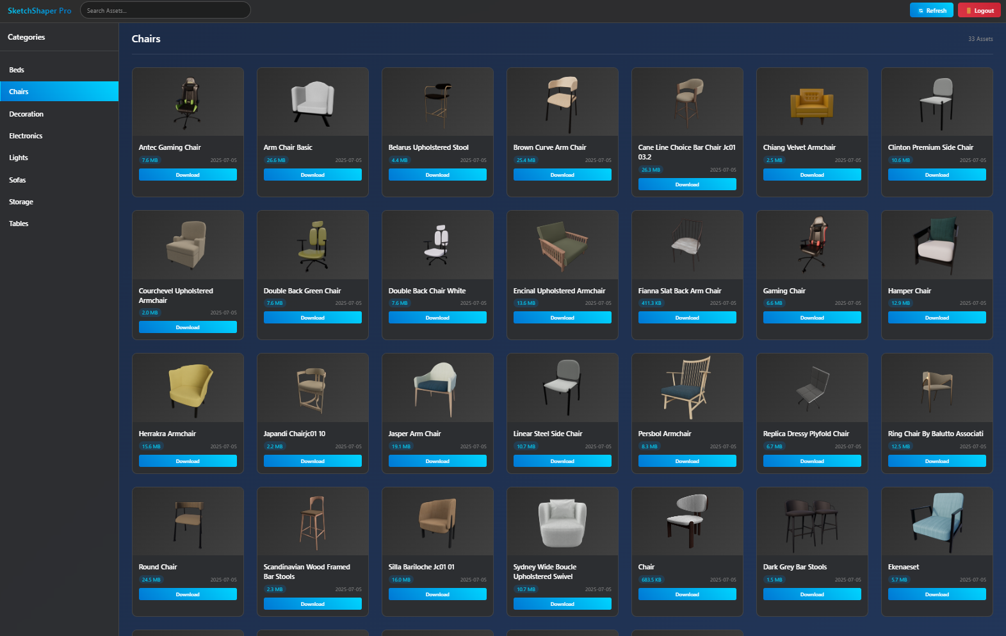This screenshot has width=1006, height=636.
Task: Focus the Search Assets input field
Action: [165, 10]
